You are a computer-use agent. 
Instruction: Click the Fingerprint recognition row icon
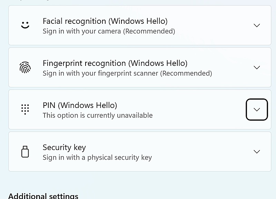(25, 67)
